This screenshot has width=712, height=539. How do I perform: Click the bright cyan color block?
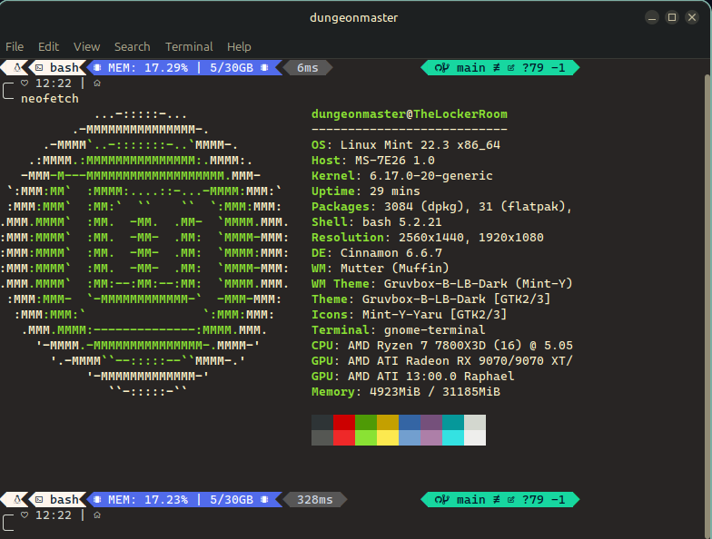[x=453, y=437]
